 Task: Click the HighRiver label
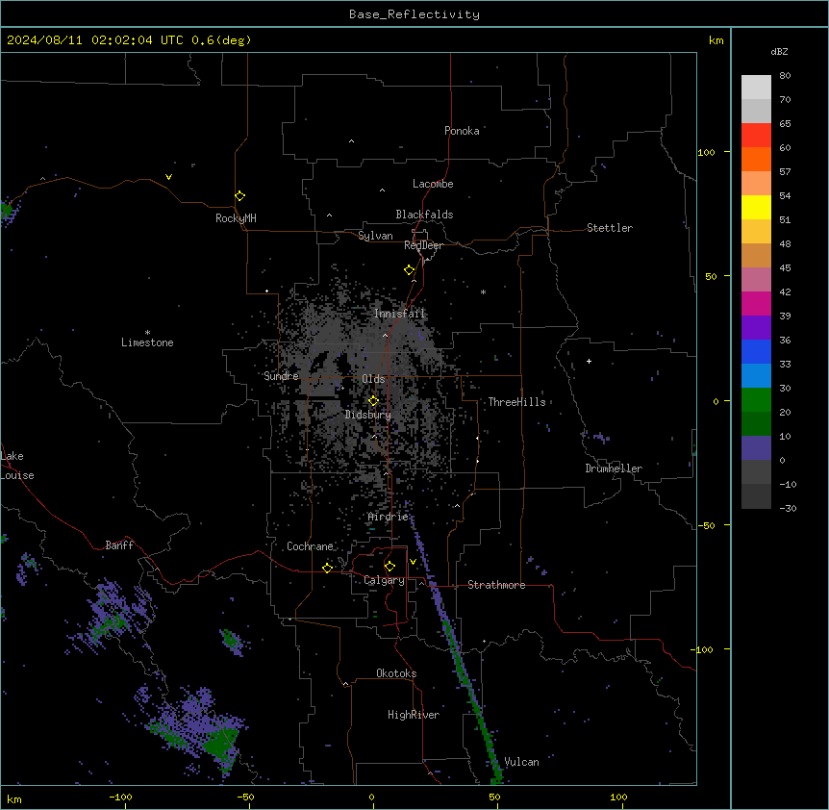pyautogui.click(x=414, y=715)
